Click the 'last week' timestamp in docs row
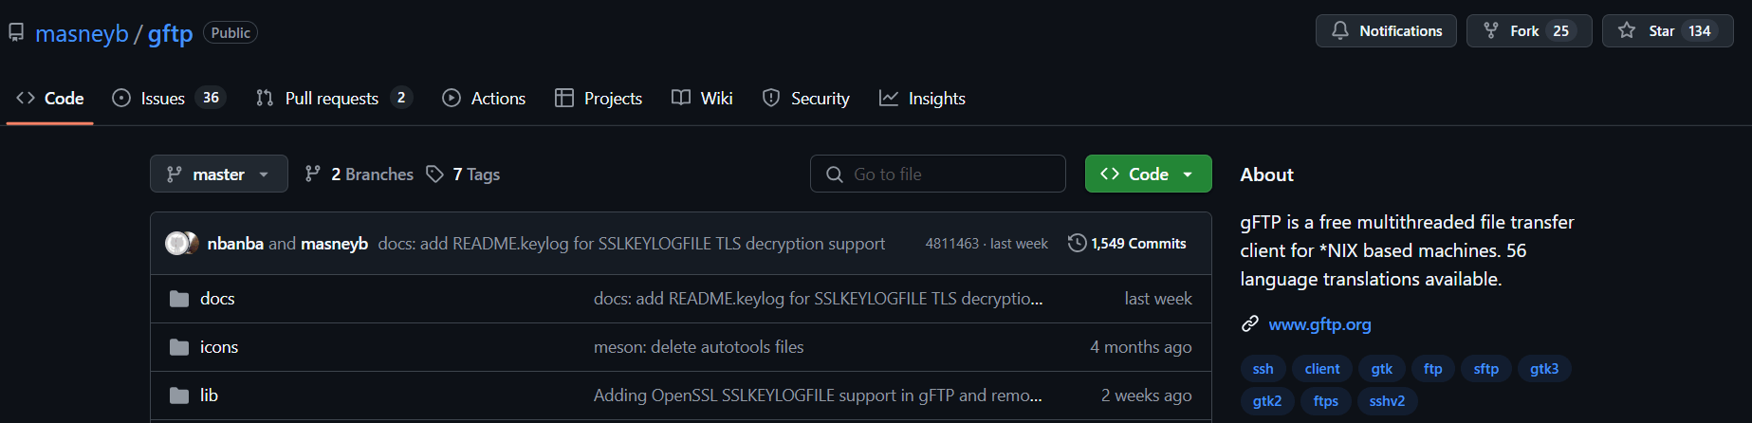 [1158, 299]
